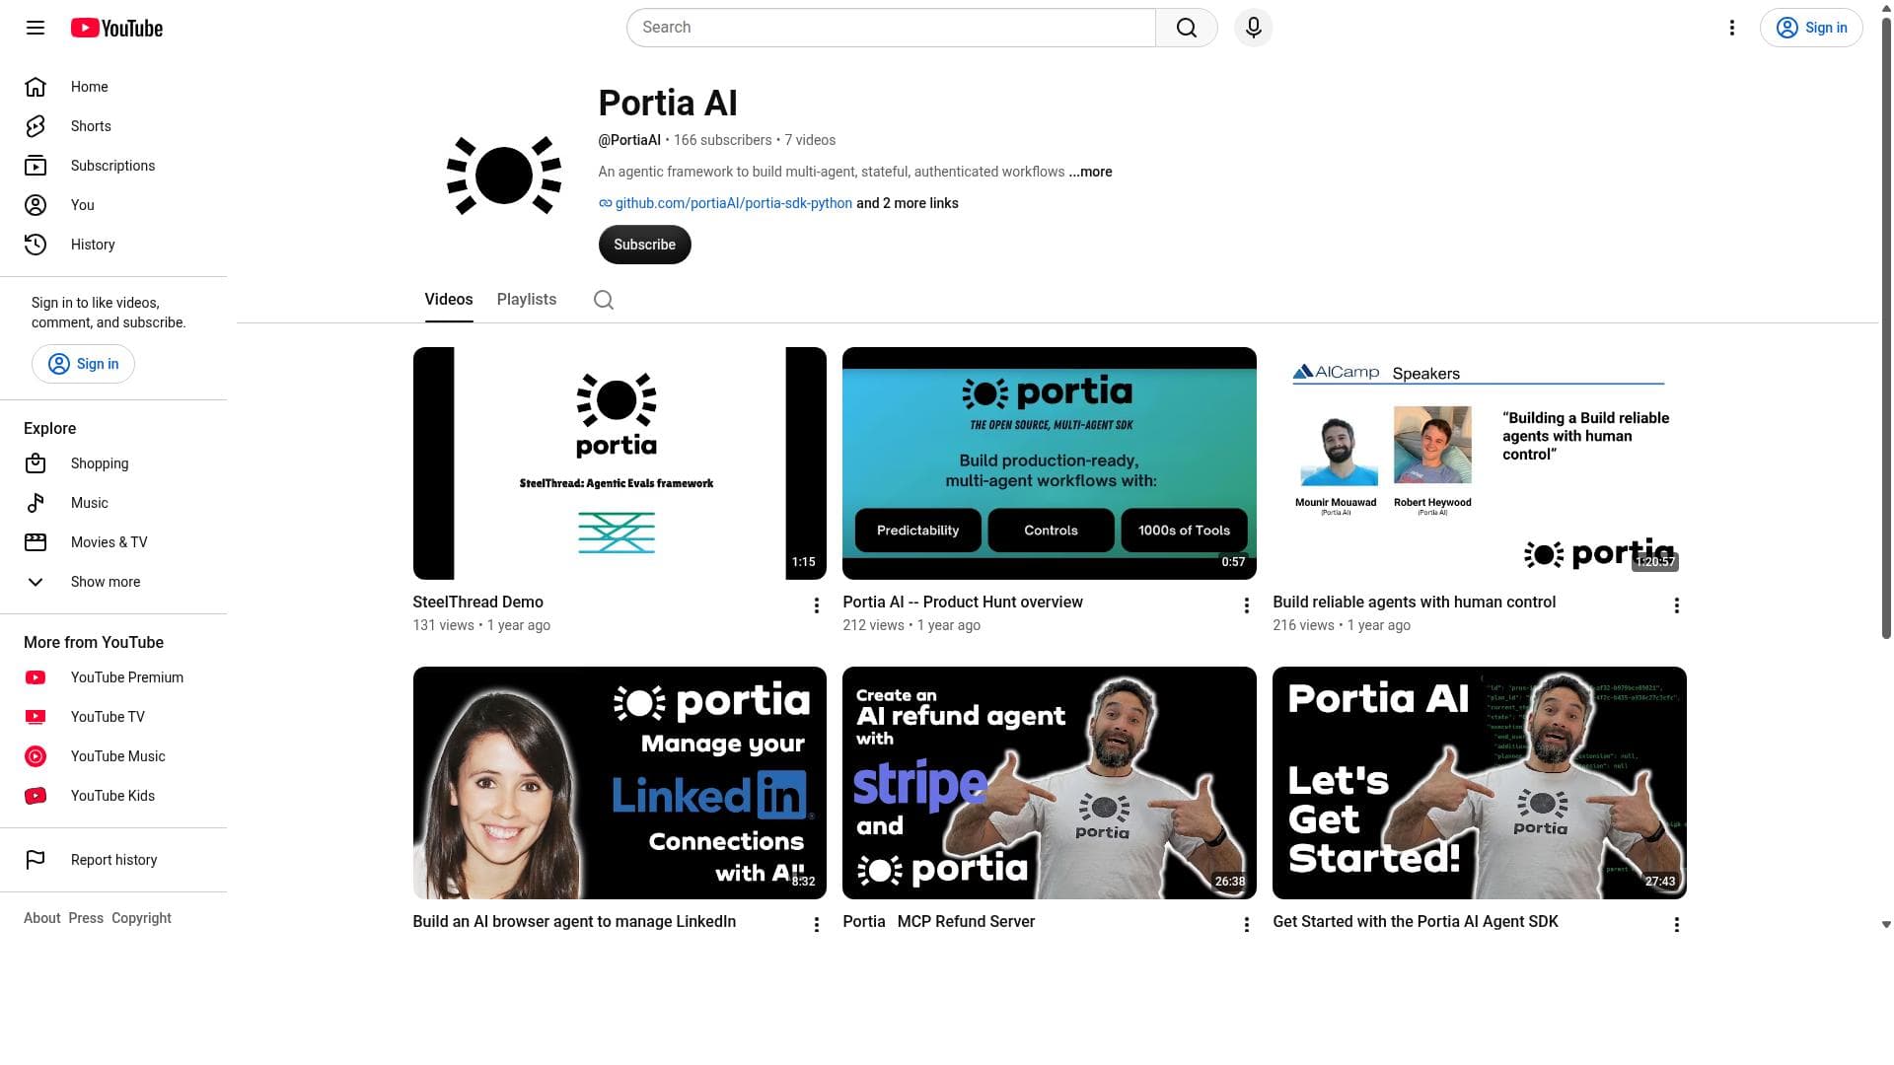Image resolution: width=1894 pixels, height=1065 pixels.
Task: Open the top-bar settings dots menu
Action: pos(1732,28)
